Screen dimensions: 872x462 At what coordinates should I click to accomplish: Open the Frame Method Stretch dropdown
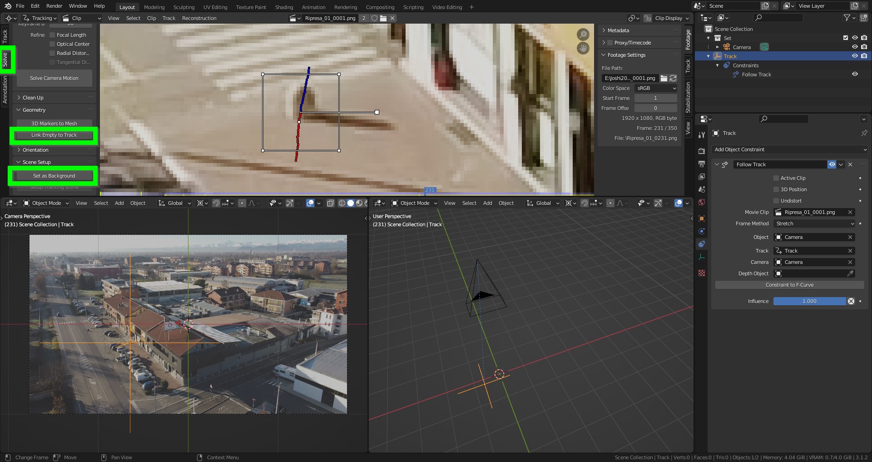[815, 224]
